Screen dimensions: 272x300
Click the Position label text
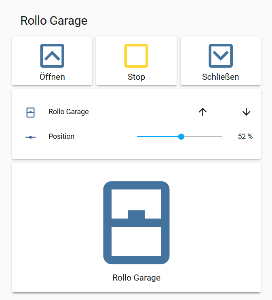tap(61, 136)
